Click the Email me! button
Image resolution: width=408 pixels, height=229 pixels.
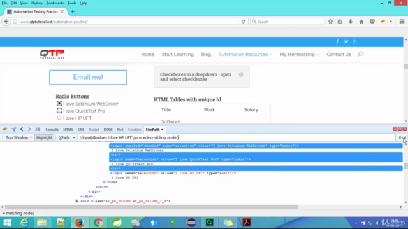88,77
